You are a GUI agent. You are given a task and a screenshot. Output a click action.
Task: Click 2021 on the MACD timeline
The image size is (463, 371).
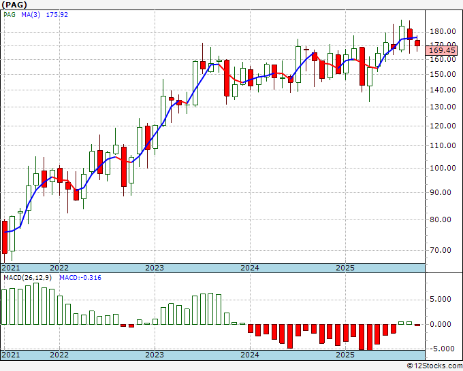pos(11,355)
